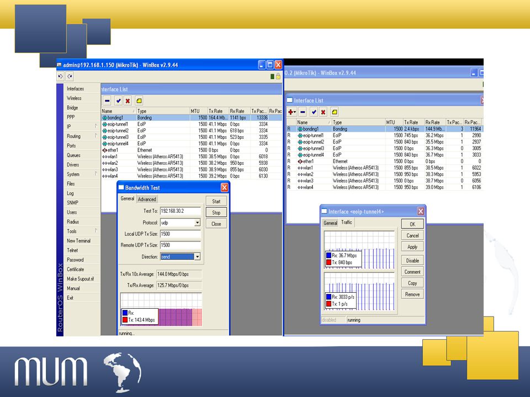530x397 pixels.
Task: Click the wlan4 wireless icon in right list
Action: coord(300,187)
